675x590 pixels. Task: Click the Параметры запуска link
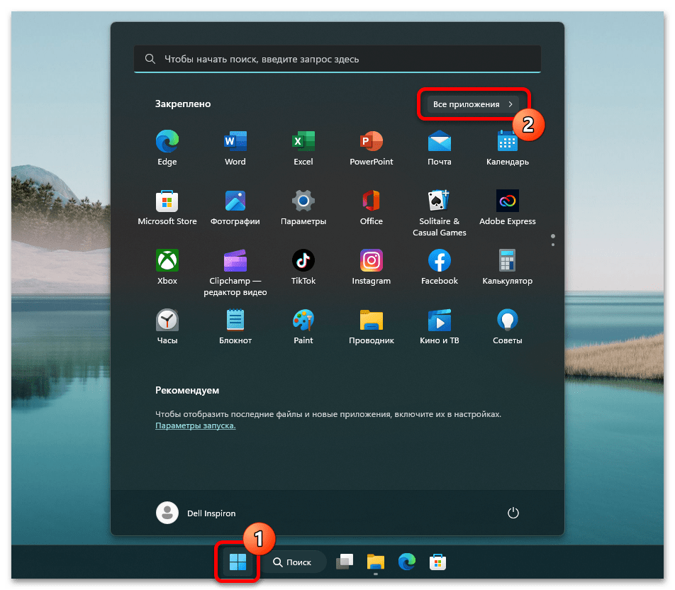click(x=195, y=425)
